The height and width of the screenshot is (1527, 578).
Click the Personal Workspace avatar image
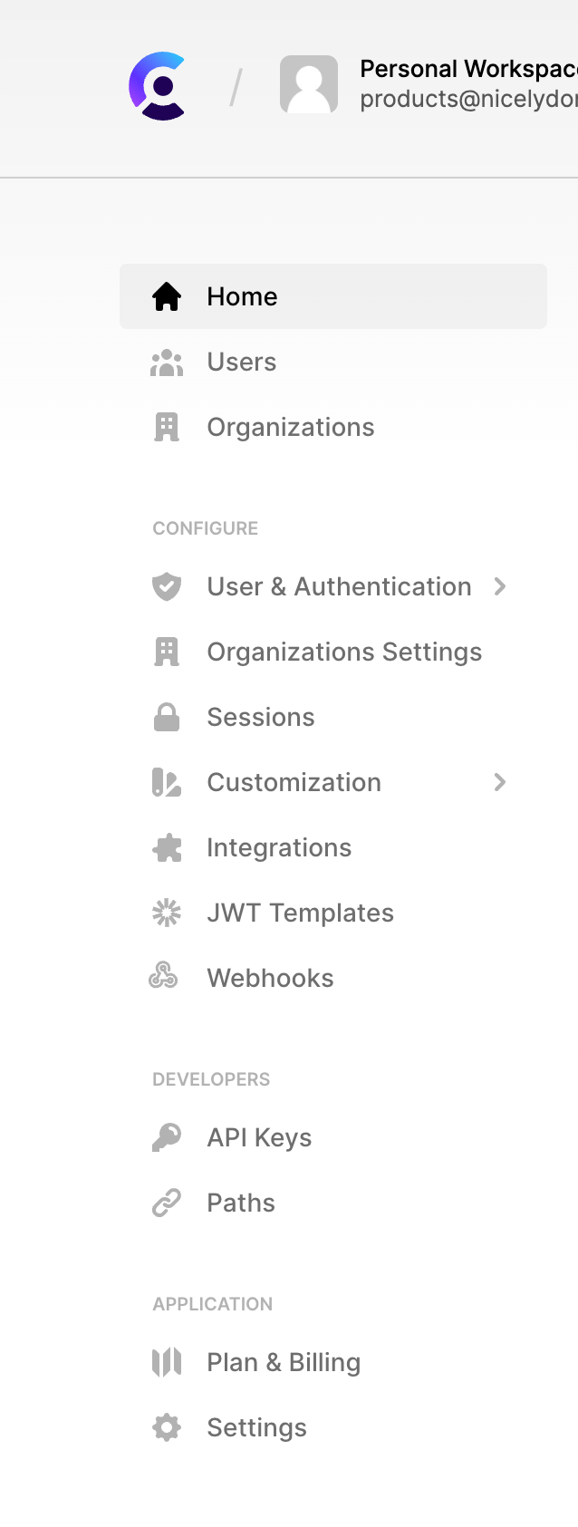(309, 83)
